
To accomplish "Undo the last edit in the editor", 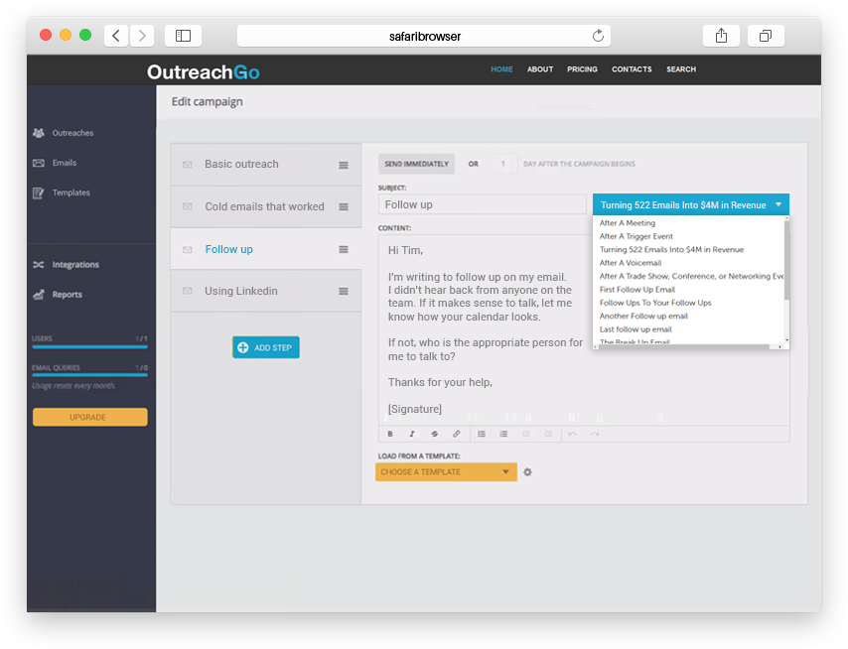I will click(x=572, y=434).
